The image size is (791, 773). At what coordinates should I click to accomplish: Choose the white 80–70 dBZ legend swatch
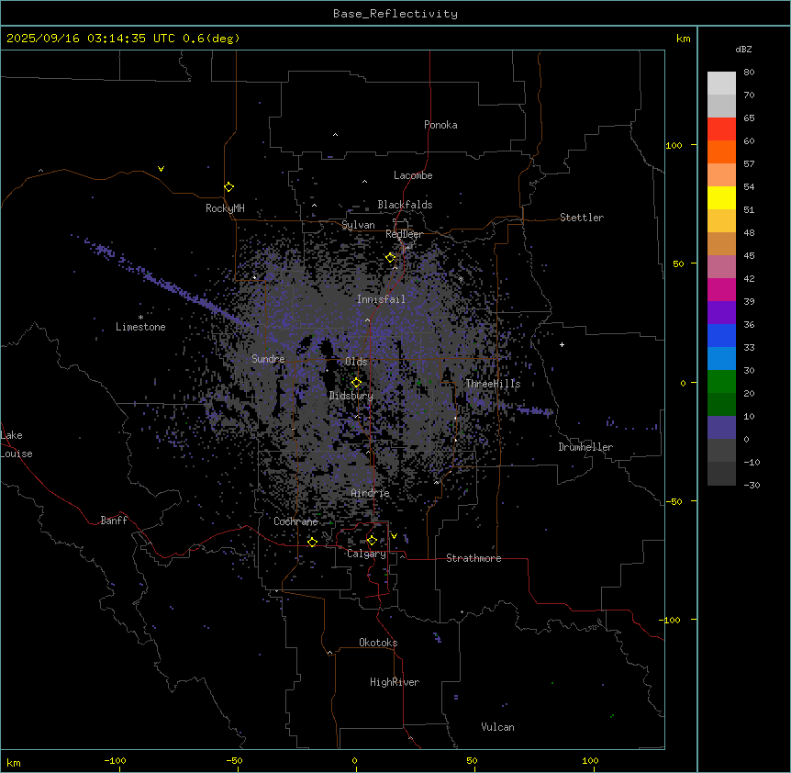pyautogui.click(x=721, y=84)
